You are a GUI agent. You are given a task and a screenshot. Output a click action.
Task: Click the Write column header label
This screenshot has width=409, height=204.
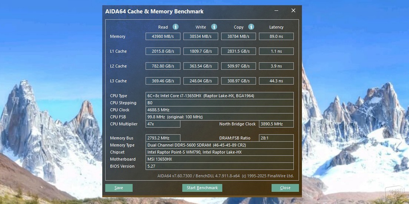pyautogui.click(x=200, y=27)
